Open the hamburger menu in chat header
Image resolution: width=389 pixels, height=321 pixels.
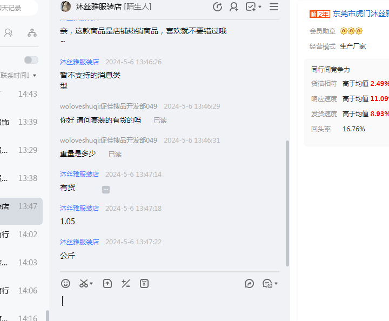274,6
